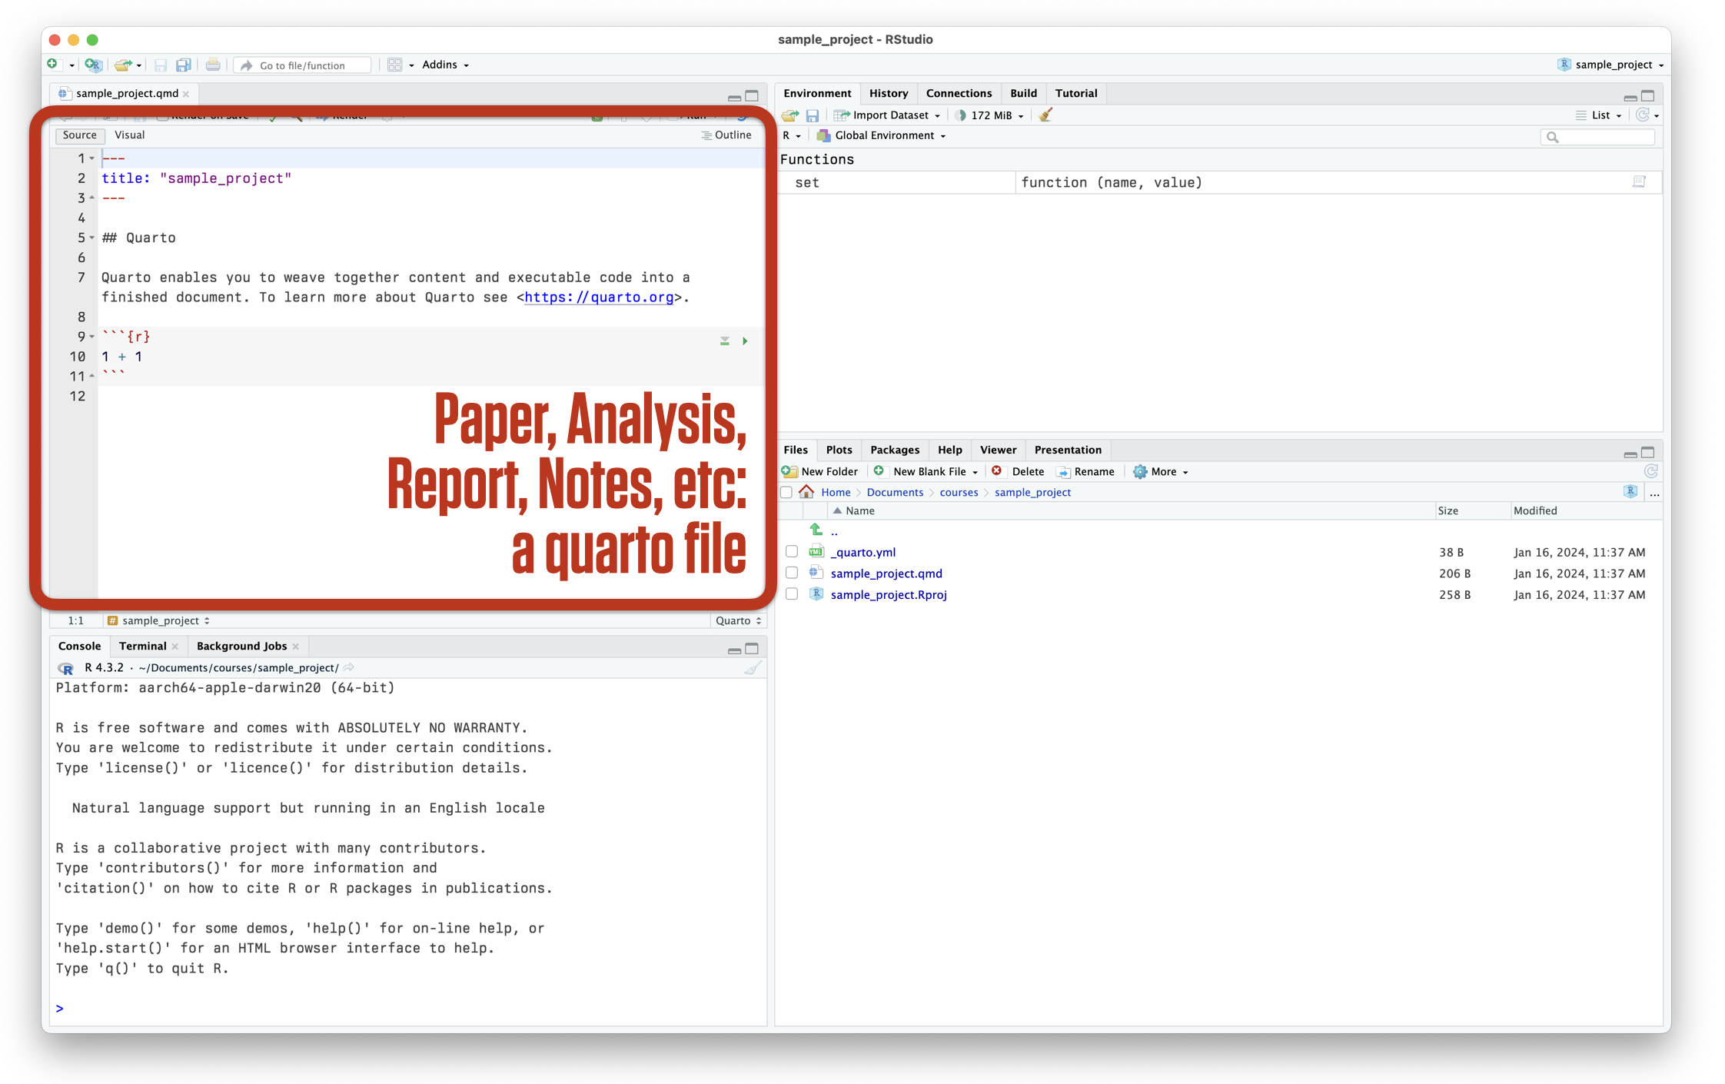Viewport: 1725px width, 1084px height.
Task: Go up to the parent directory
Action: [x=816, y=530]
